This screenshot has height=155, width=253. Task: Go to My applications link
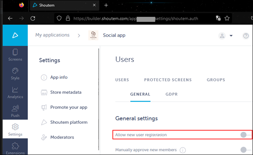pos(52,35)
